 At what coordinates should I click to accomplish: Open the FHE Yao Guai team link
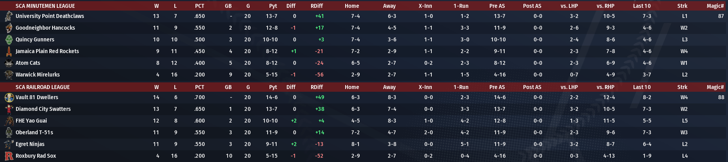tap(31, 121)
